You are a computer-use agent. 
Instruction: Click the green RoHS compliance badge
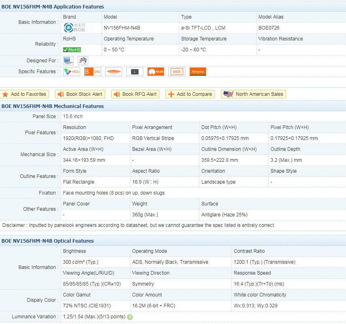(72, 50)
